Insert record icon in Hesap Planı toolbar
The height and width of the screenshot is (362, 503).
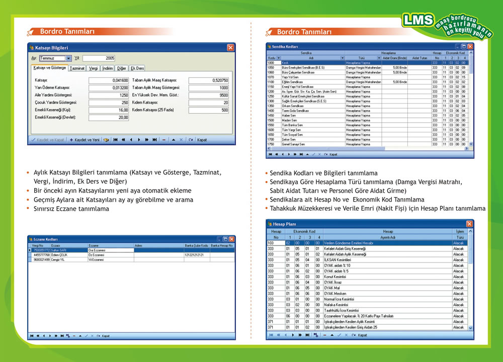pos(316,335)
